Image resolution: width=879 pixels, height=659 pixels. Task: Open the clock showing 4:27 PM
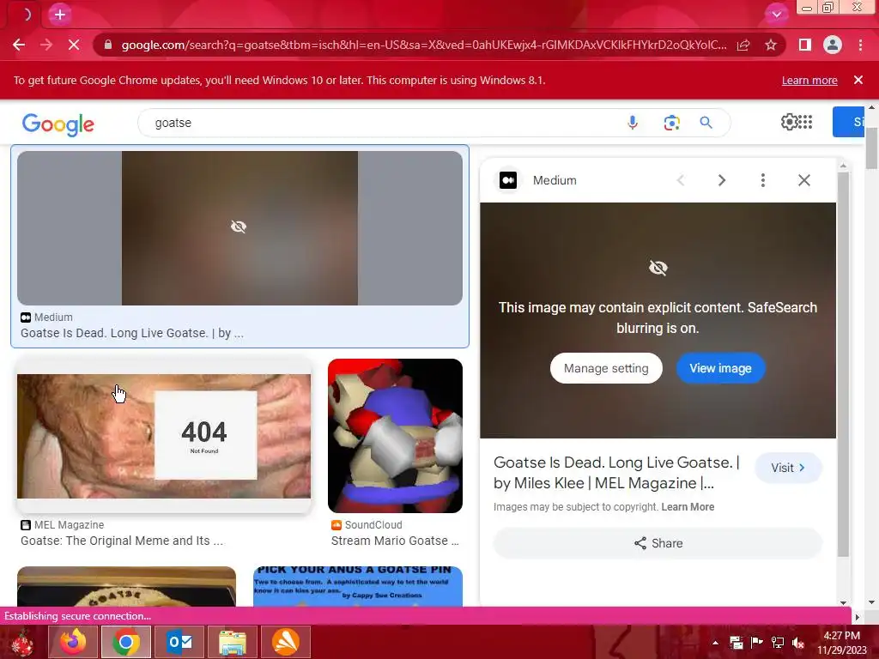coord(842,643)
